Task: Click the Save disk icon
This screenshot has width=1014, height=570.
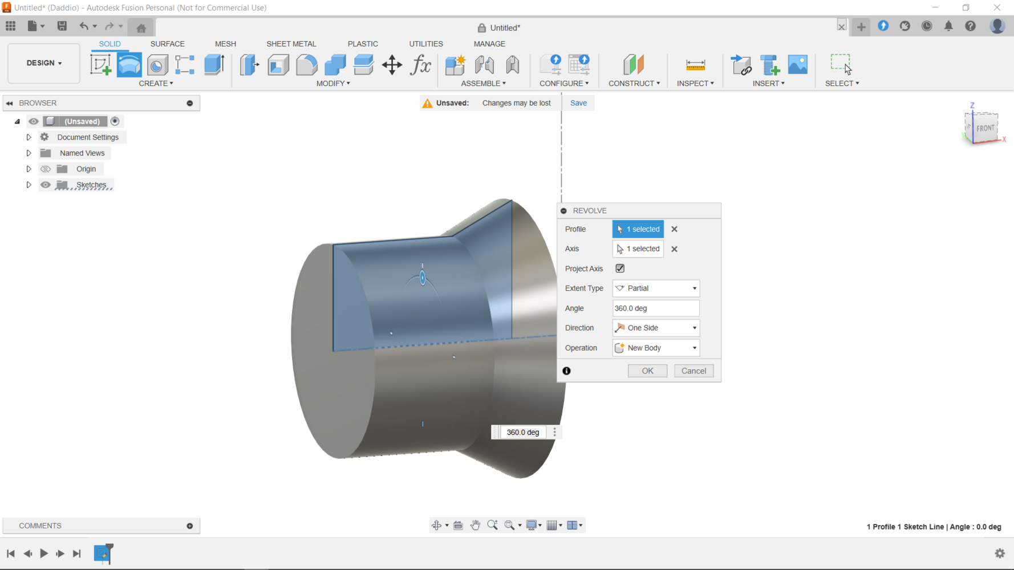Action: pyautogui.click(x=62, y=26)
